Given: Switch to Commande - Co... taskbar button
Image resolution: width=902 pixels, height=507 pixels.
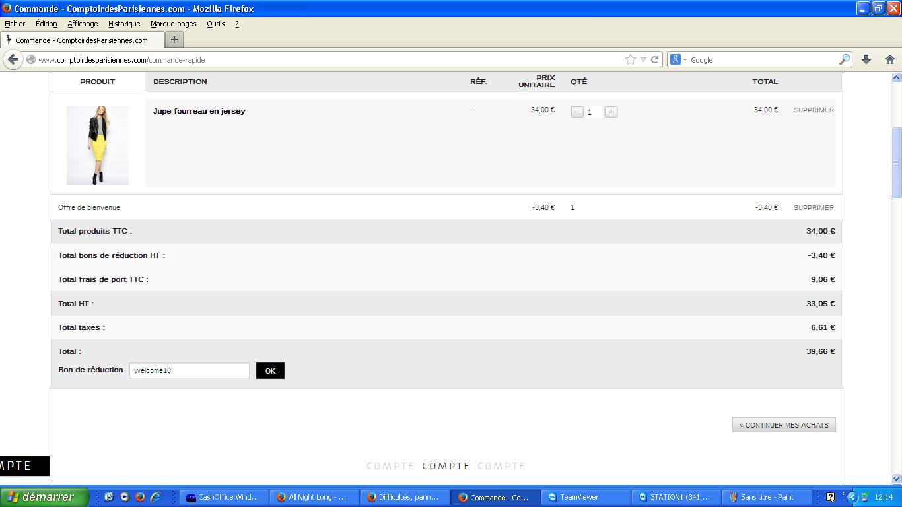Looking at the screenshot, I should 495,497.
